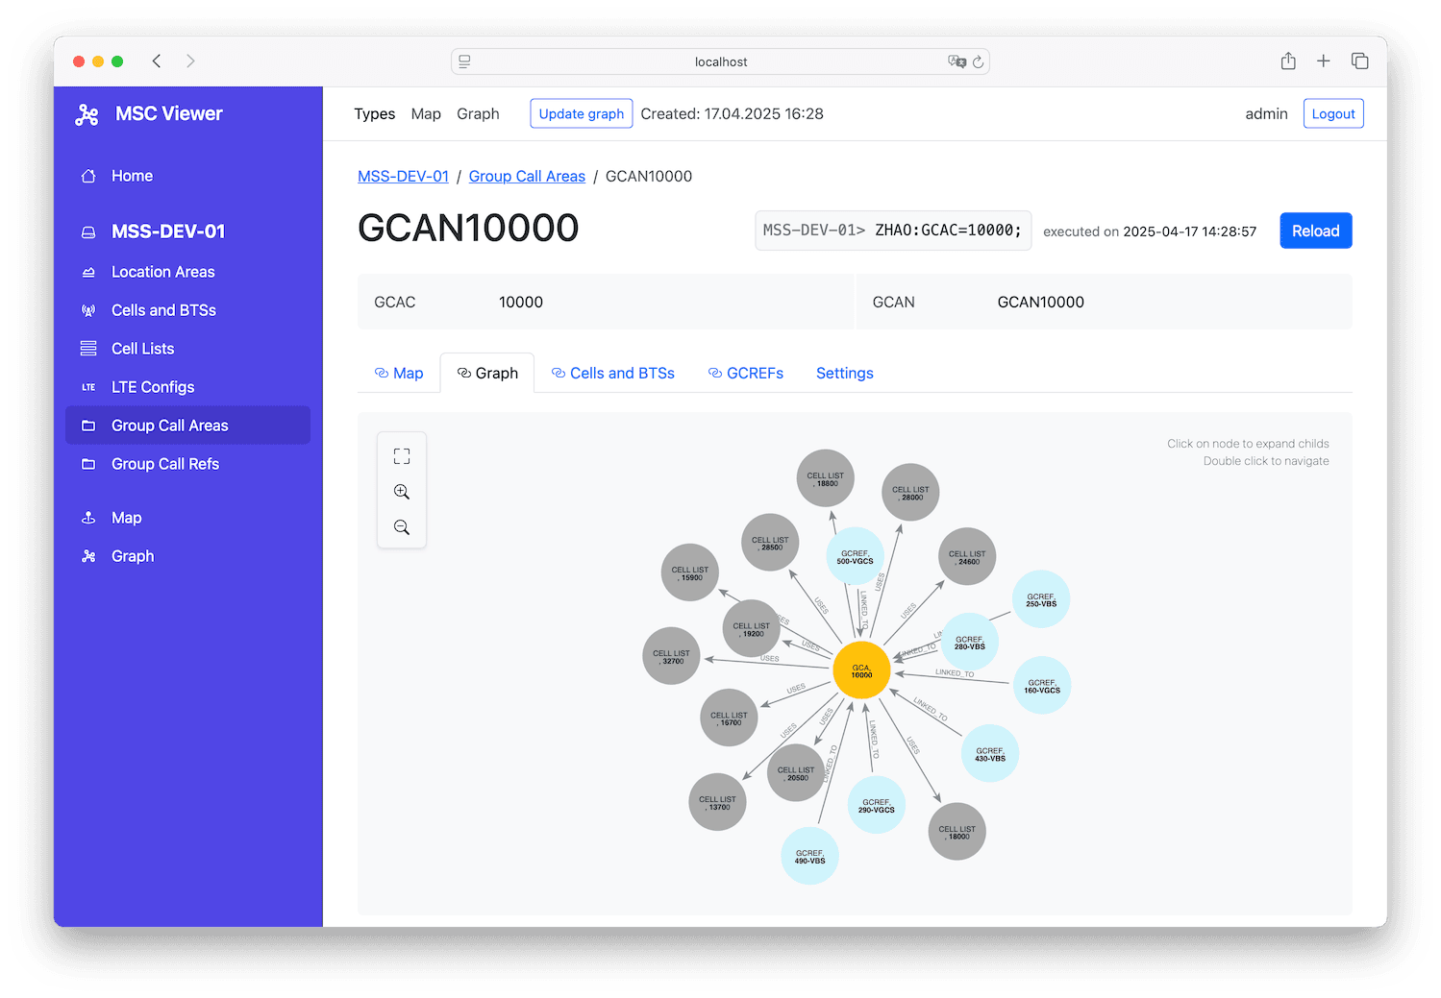Click the reader view icon in address bar

pyautogui.click(x=464, y=61)
